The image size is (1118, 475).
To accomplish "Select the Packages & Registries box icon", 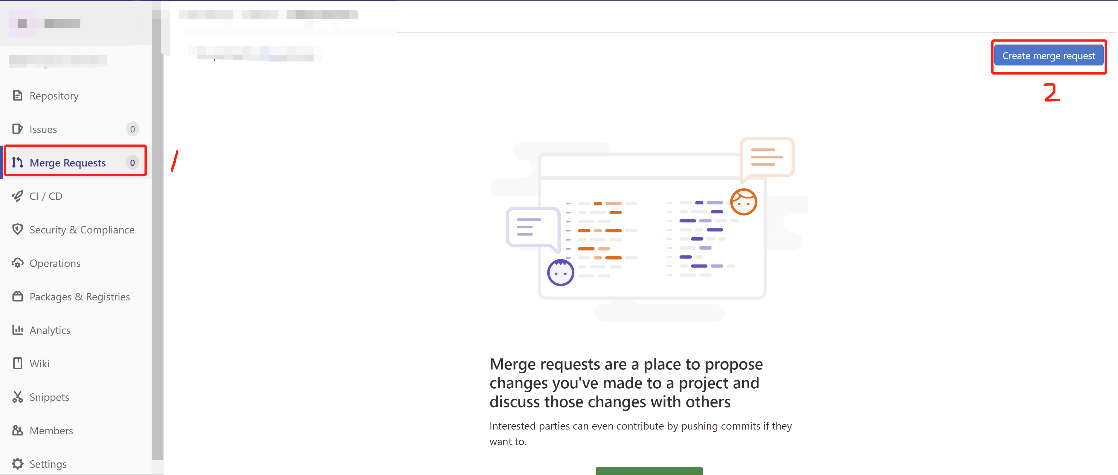I will 17,296.
